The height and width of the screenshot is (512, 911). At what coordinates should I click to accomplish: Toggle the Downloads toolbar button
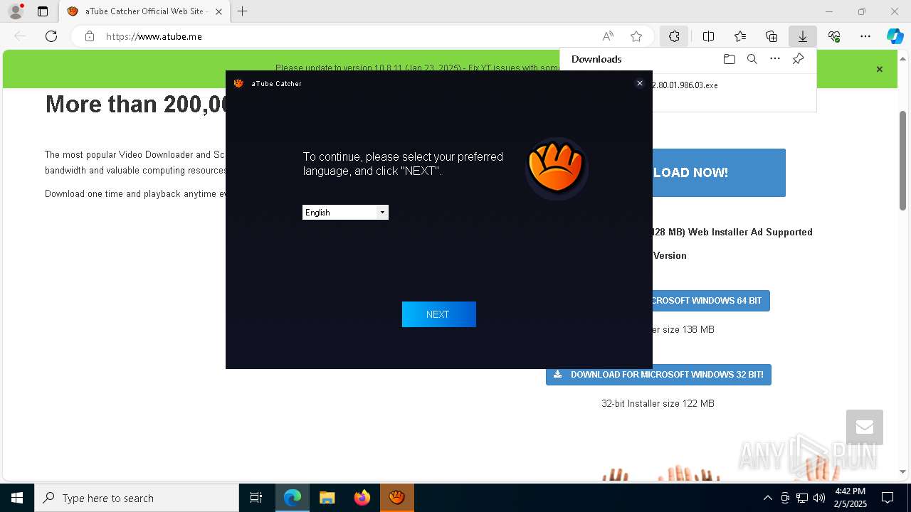coord(803,36)
